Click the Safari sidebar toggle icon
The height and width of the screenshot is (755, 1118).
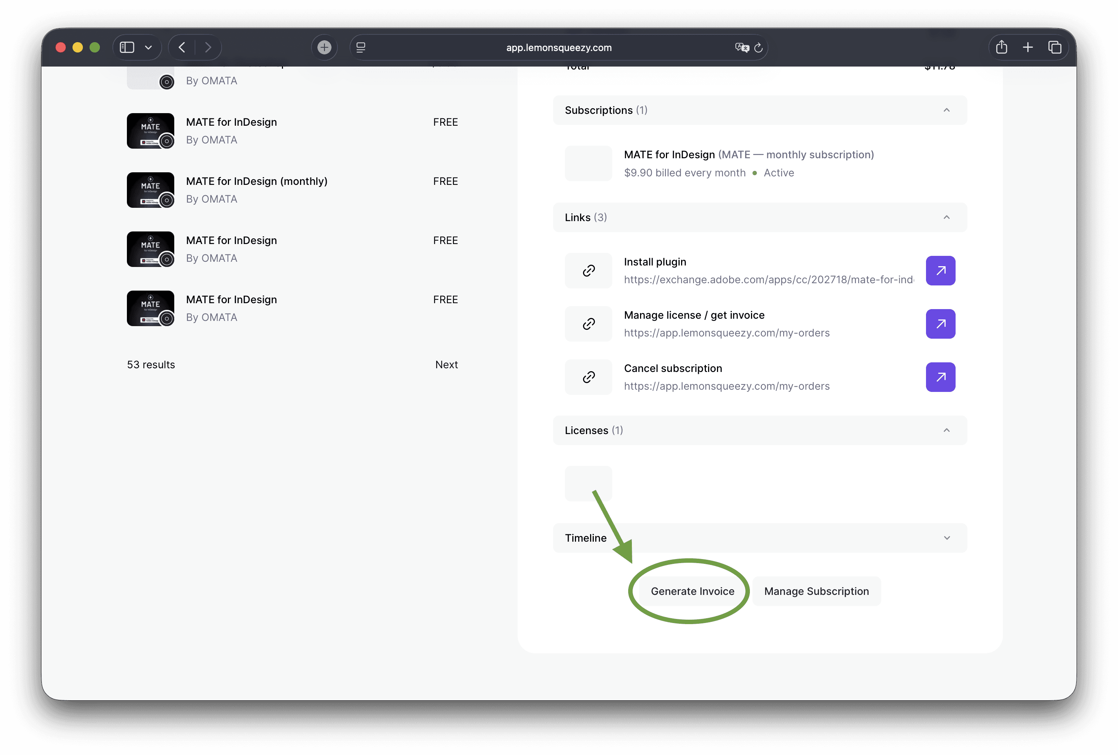[127, 47]
